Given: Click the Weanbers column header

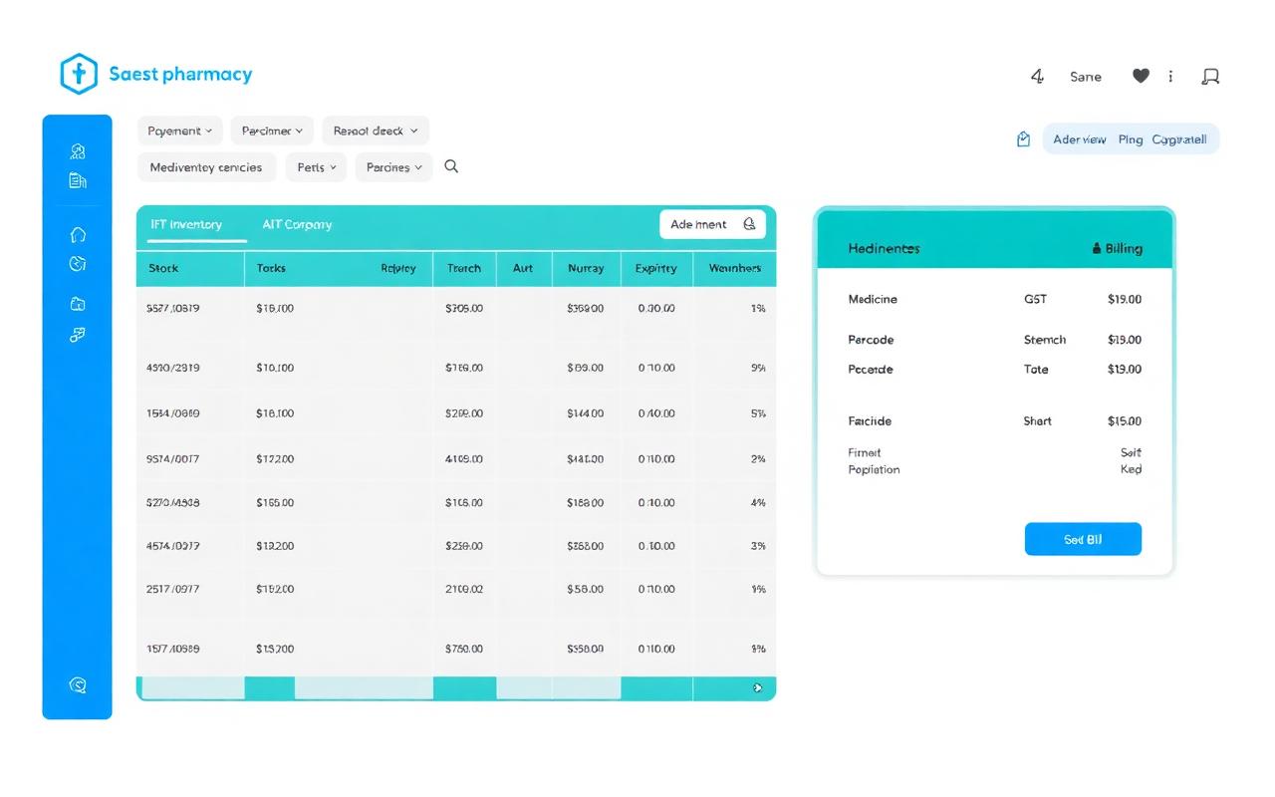Looking at the screenshot, I should click(735, 268).
